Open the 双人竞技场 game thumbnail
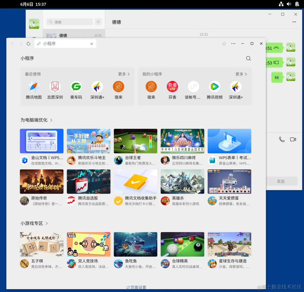 (89, 244)
